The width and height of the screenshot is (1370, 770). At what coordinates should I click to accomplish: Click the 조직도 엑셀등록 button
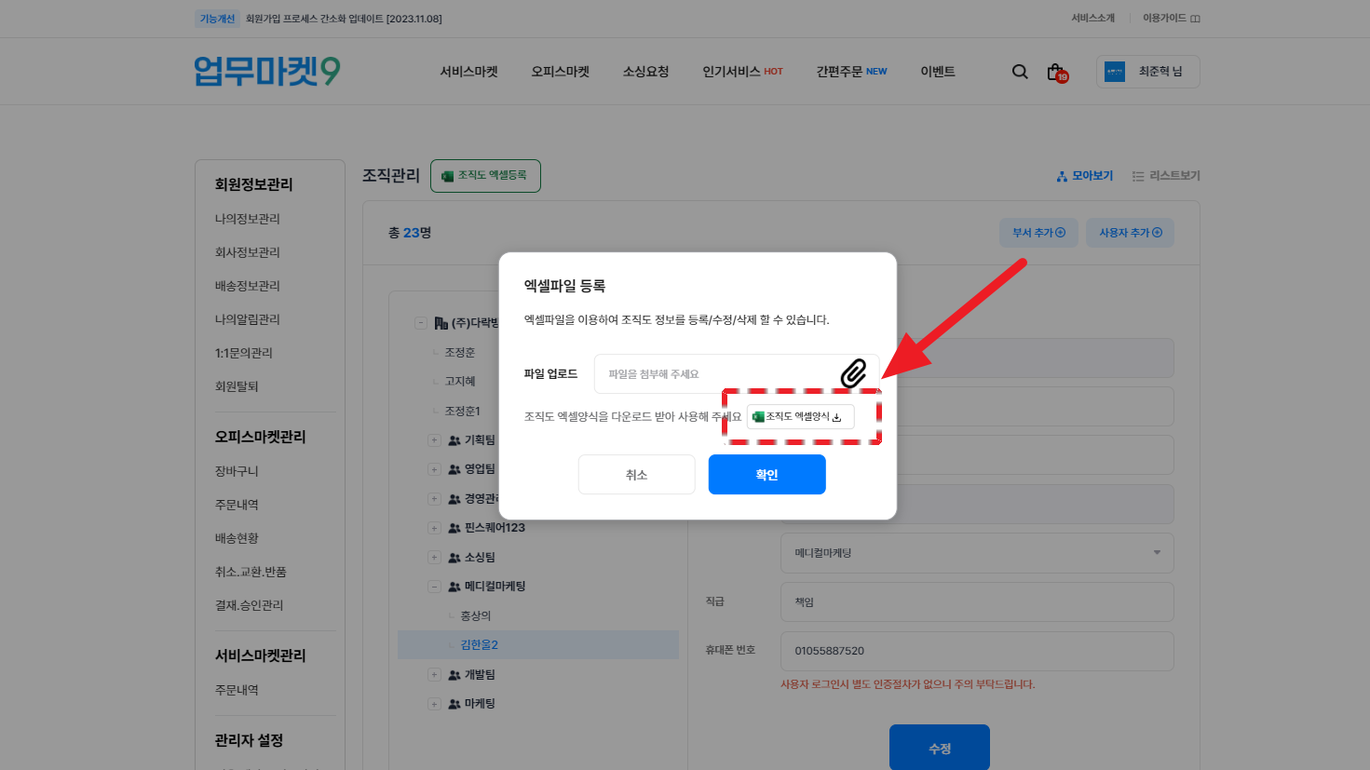(x=485, y=176)
